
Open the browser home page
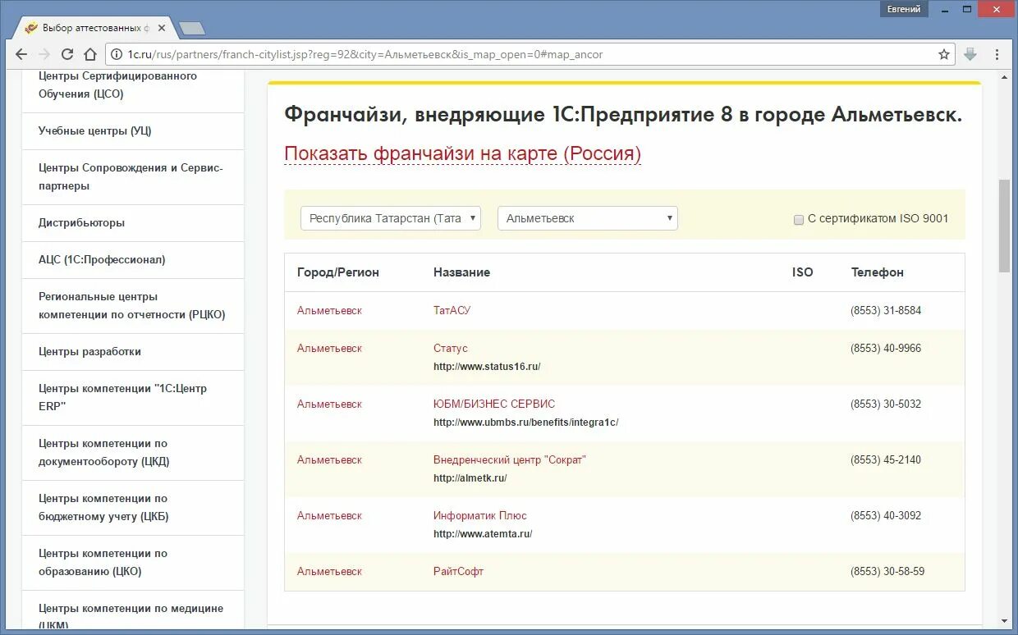pyautogui.click(x=90, y=54)
